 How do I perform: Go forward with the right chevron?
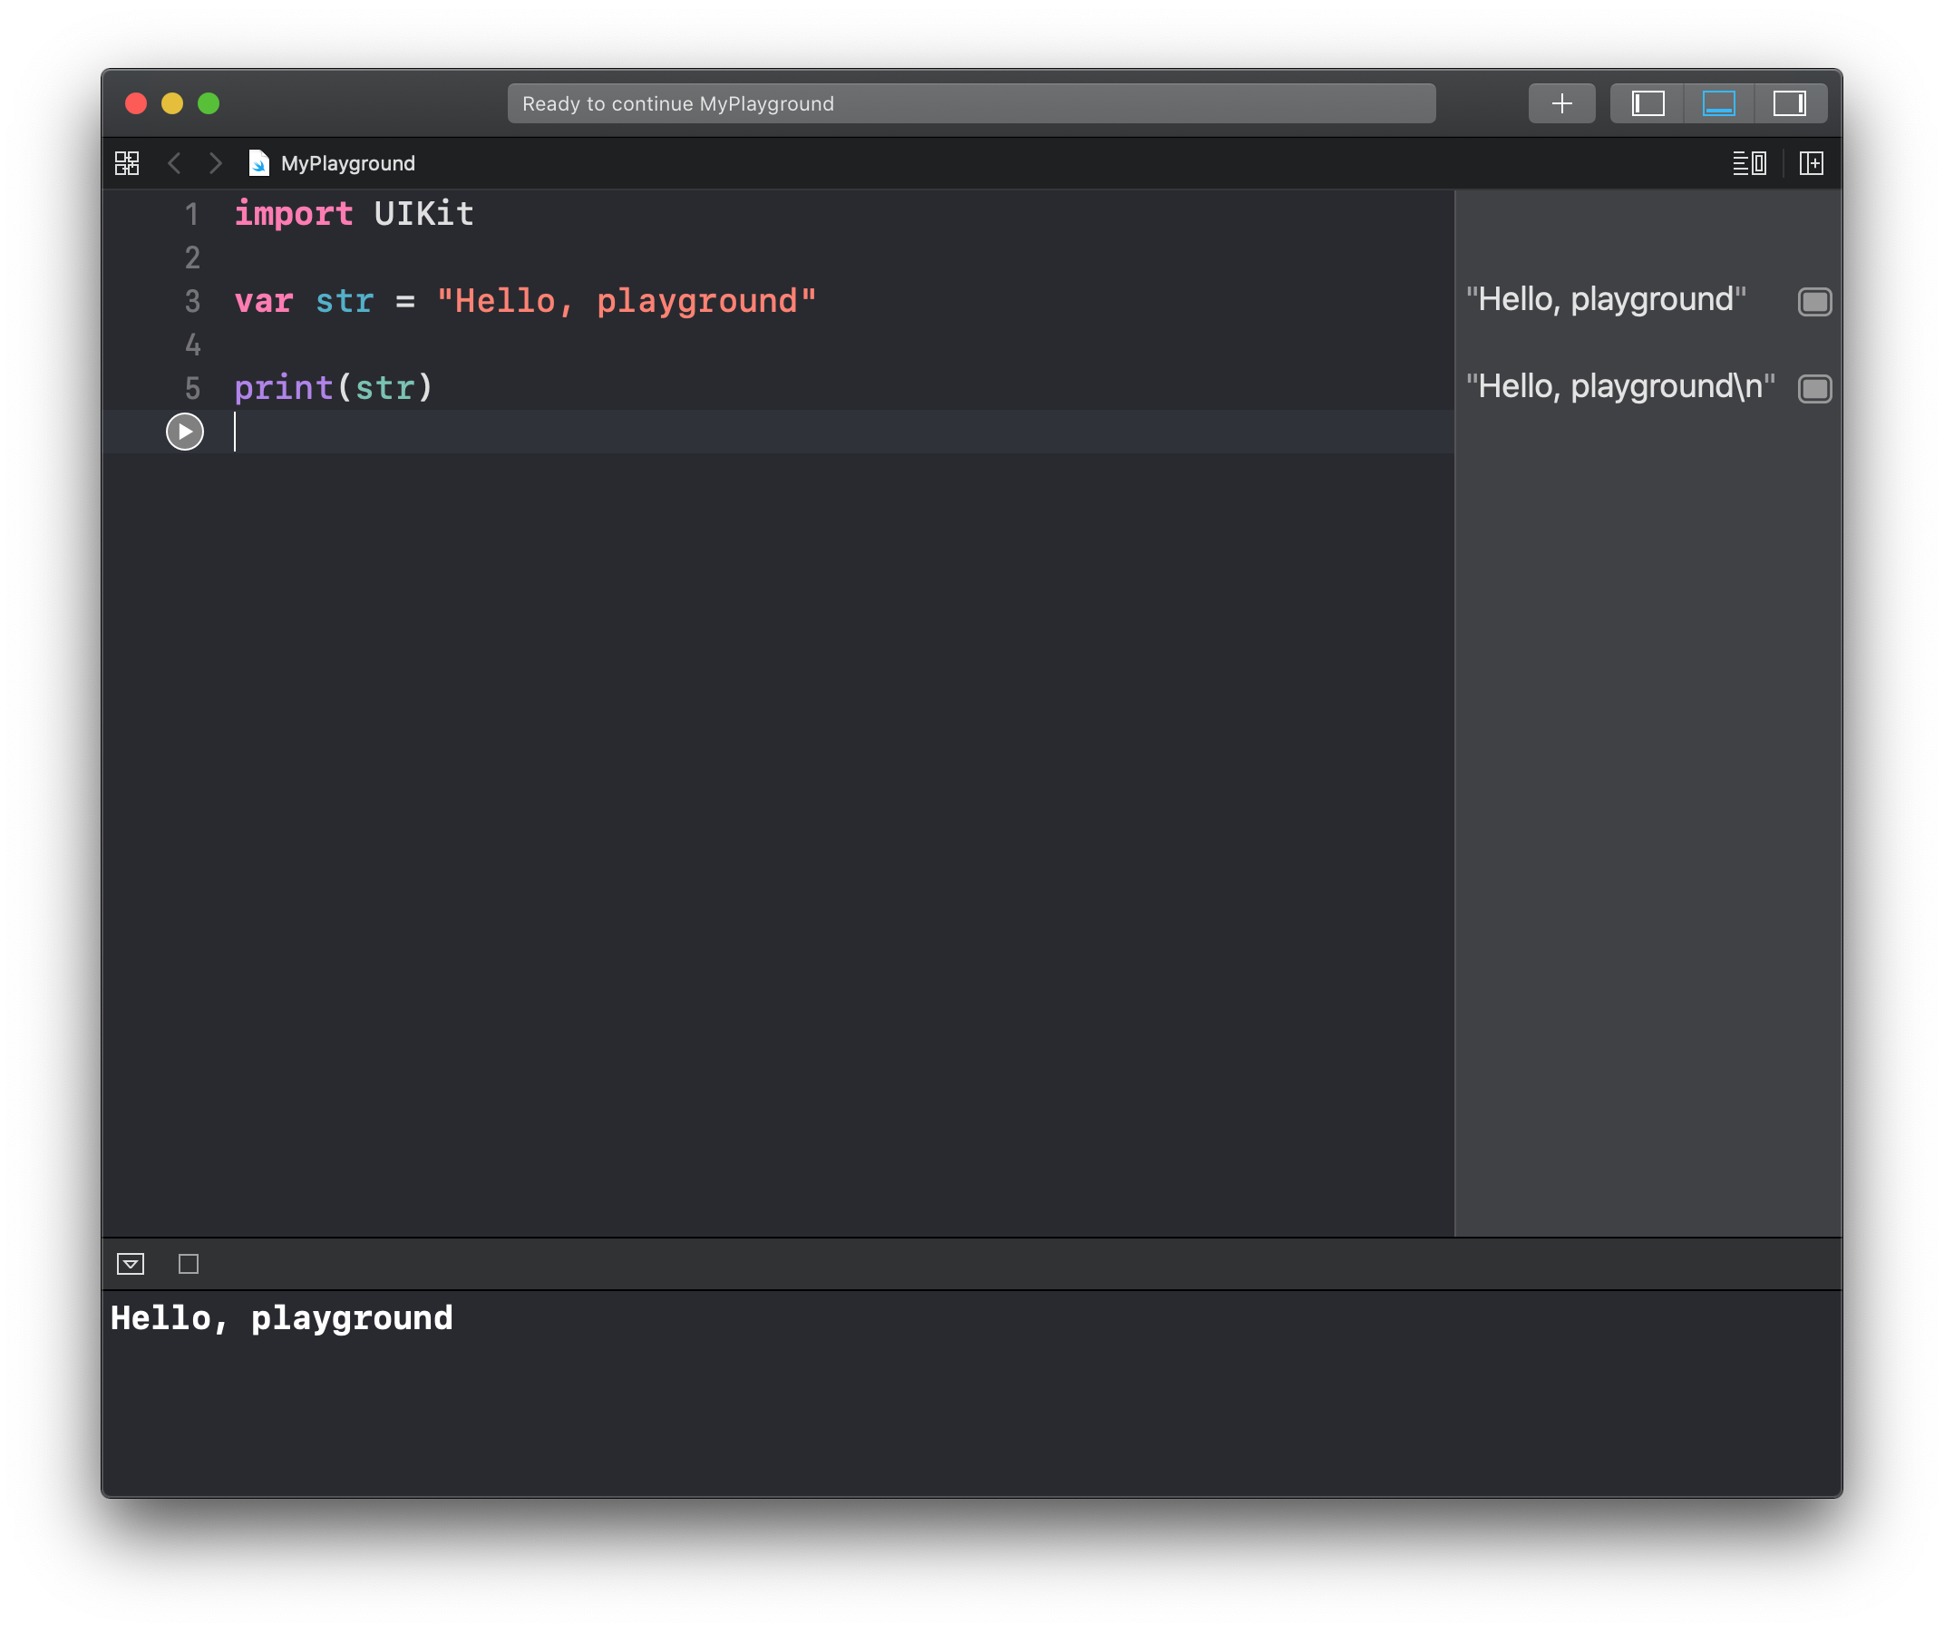216,163
